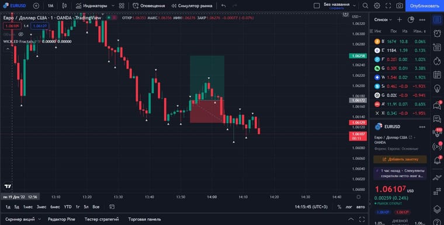Open object tree layers sidebar icon
Viewport: 444px width, 225px height.
(x=437, y=209)
